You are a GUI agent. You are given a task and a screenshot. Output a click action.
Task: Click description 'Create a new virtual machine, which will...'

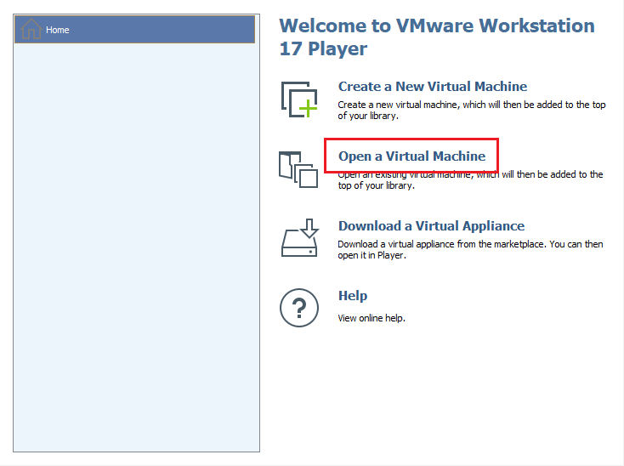[472, 111]
